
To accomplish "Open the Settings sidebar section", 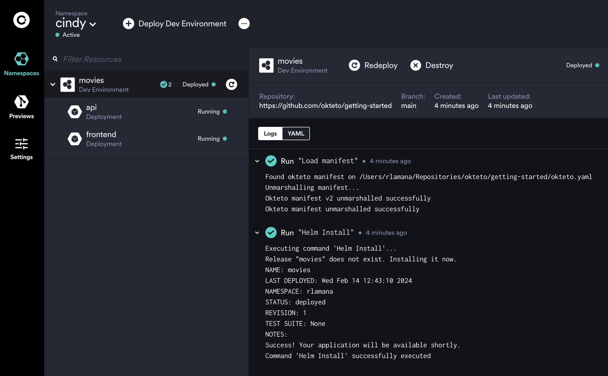I will click(x=22, y=149).
